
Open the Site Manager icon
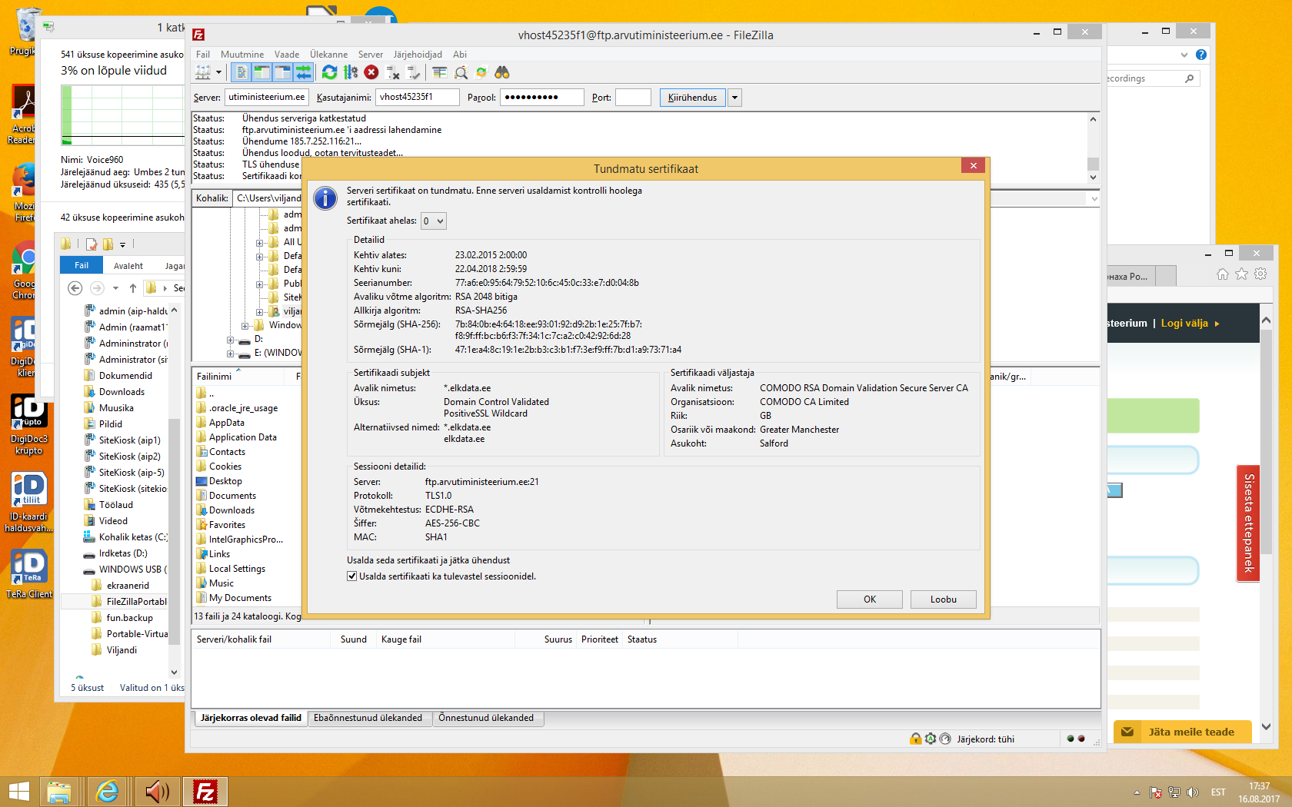(x=203, y=72)
